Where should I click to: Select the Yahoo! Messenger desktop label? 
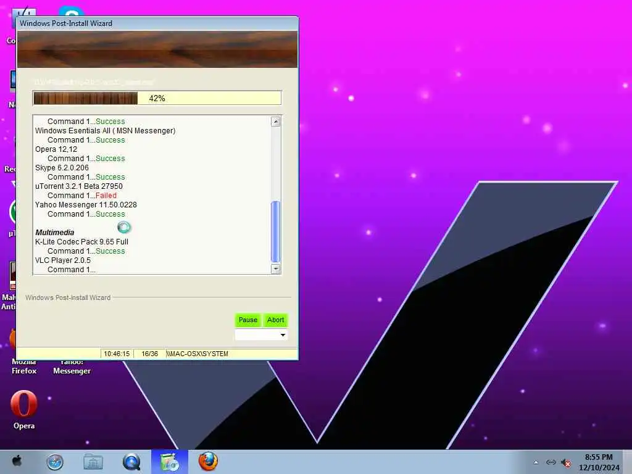[x=72, y=367]
